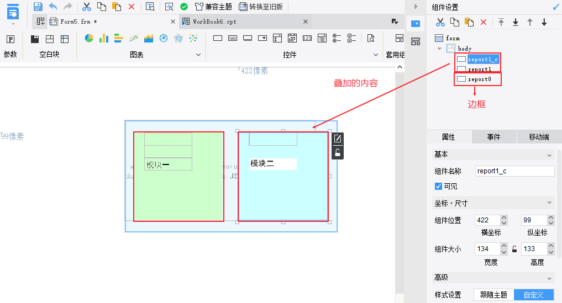This screenshot has width=562, height=303.
Task: Collapse the 高级 section
Action: 549,279
